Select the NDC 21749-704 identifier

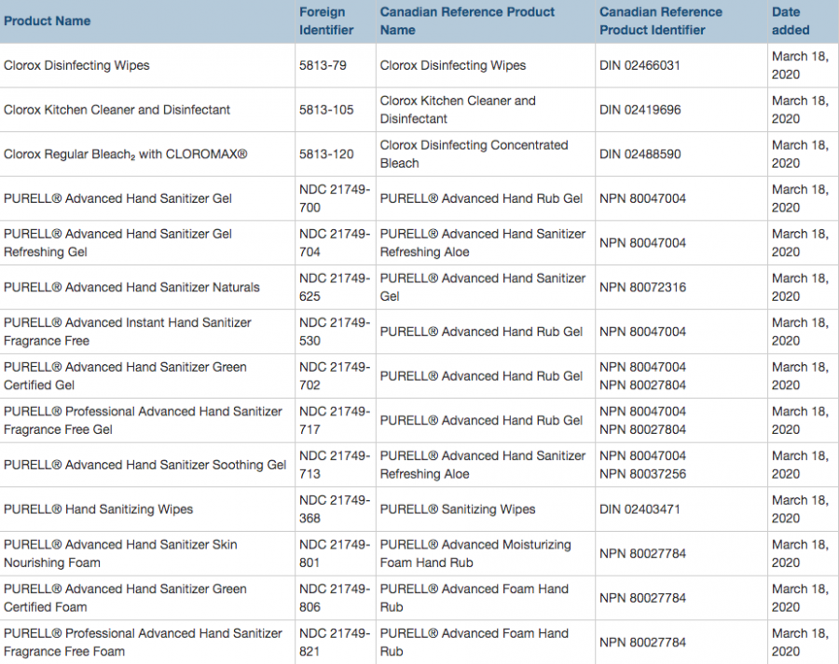(335, 243)
